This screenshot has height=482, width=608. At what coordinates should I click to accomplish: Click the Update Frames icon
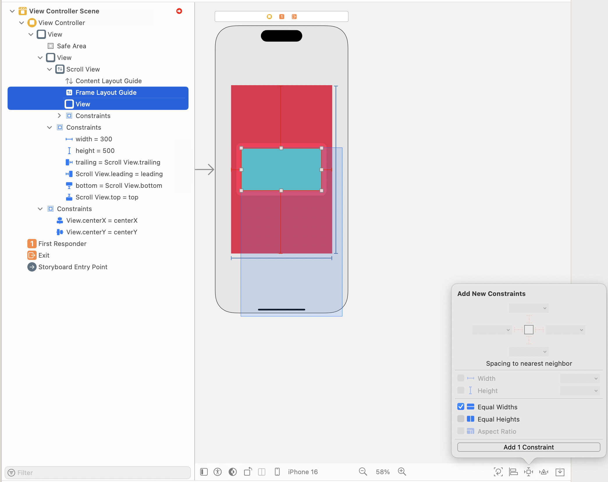pyautogui.click(x=498, y=472)
